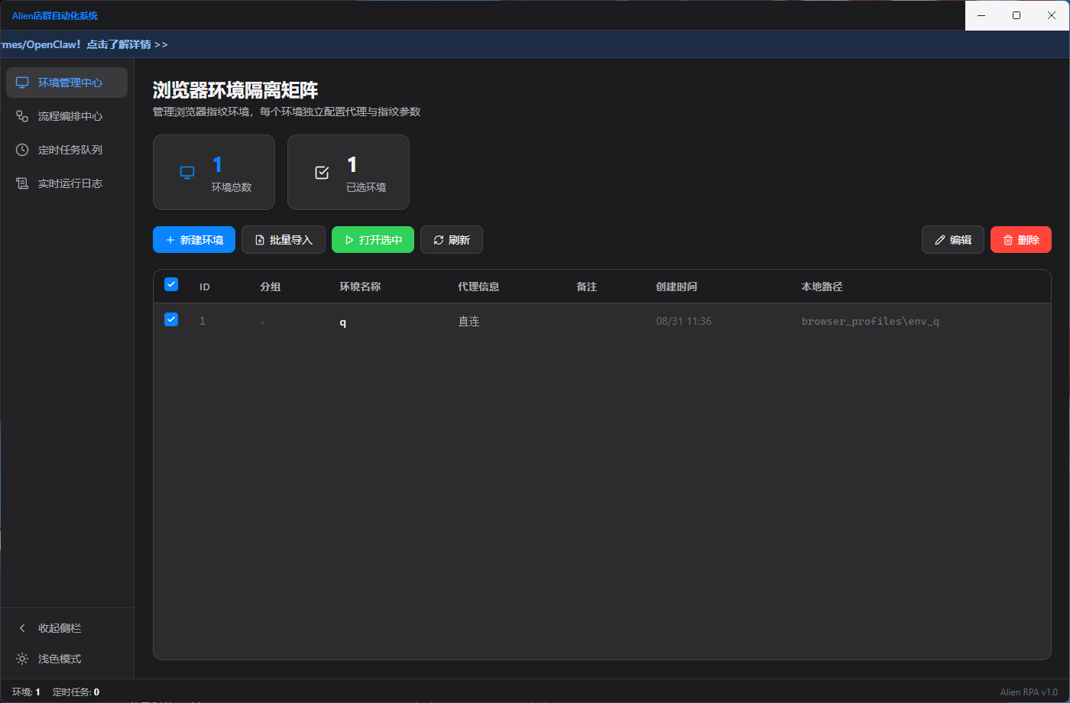Click the 分组 column header
The height and width of the screenshot is (703, 1070).
coord(271,287)
